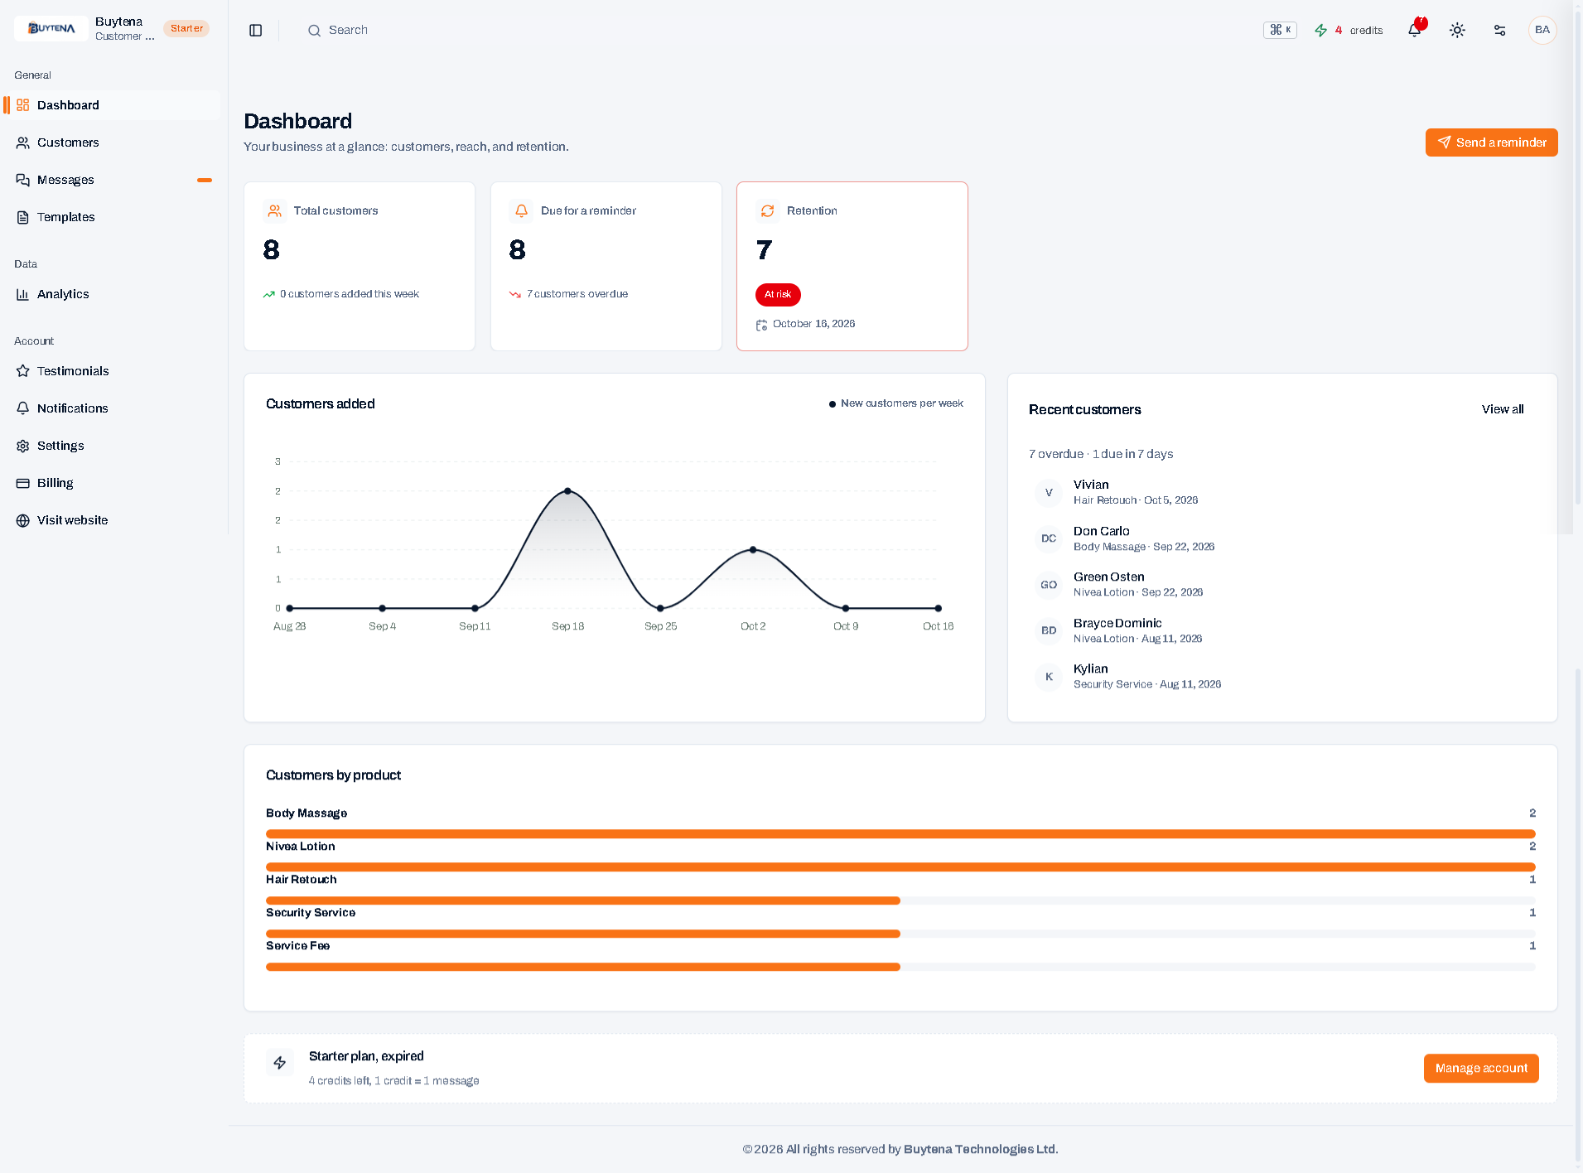Click the At risk badge
This screenshot has height=1173, width=1583.
[x=778, y=295]
